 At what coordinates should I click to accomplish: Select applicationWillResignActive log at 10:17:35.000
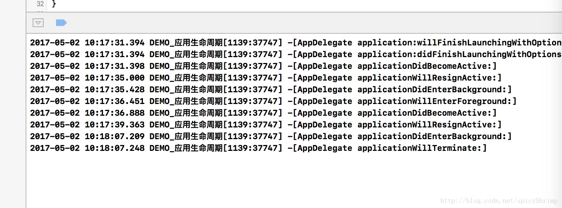[x=266, y=78]
